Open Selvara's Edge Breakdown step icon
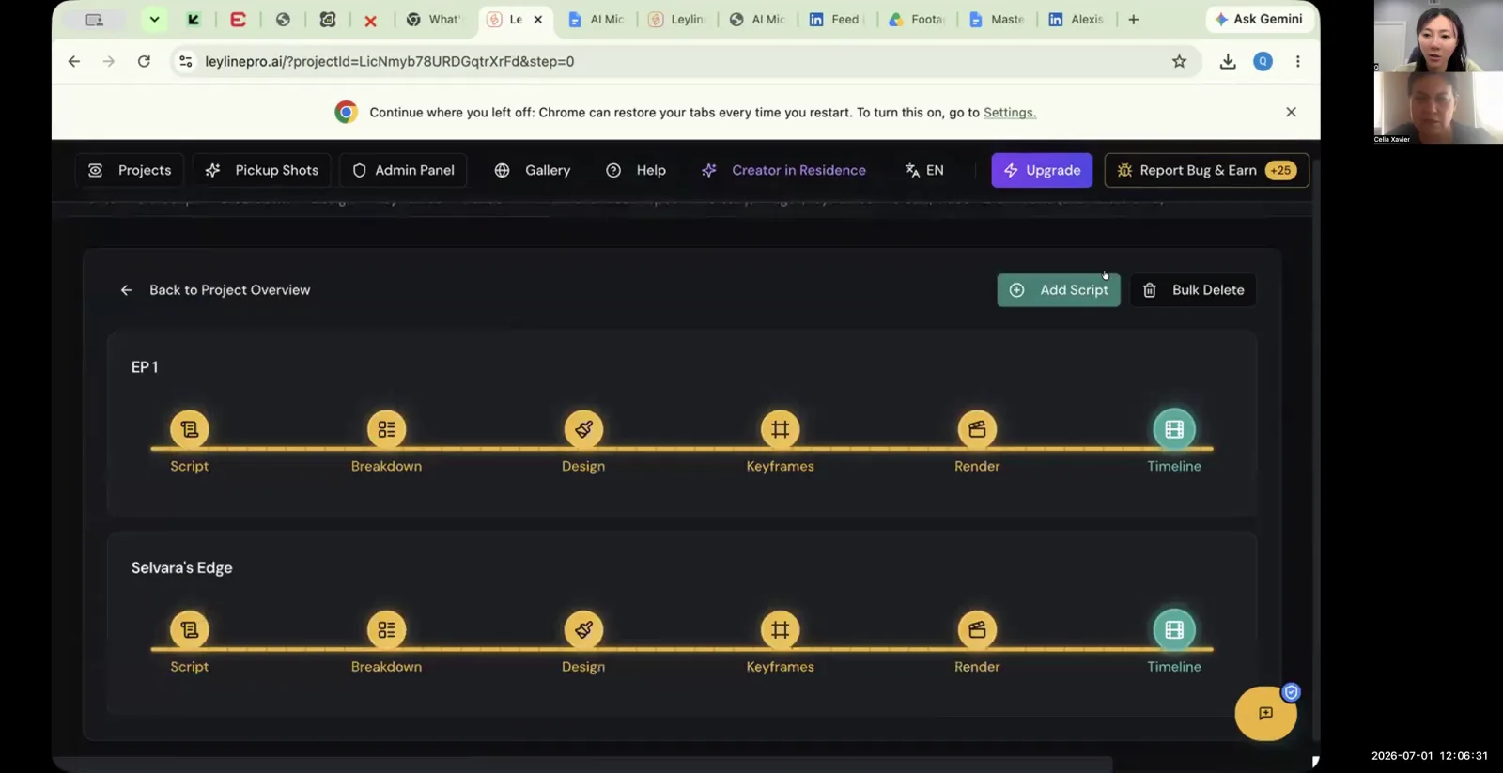Screen dimensions: 1503x773 [386, 629]
